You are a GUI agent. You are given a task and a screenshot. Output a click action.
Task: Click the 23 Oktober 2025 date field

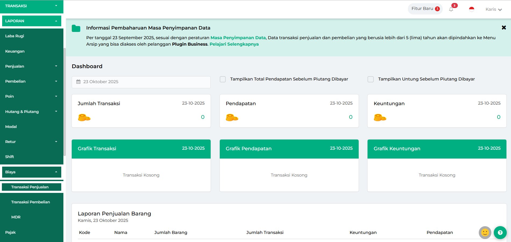141,82
